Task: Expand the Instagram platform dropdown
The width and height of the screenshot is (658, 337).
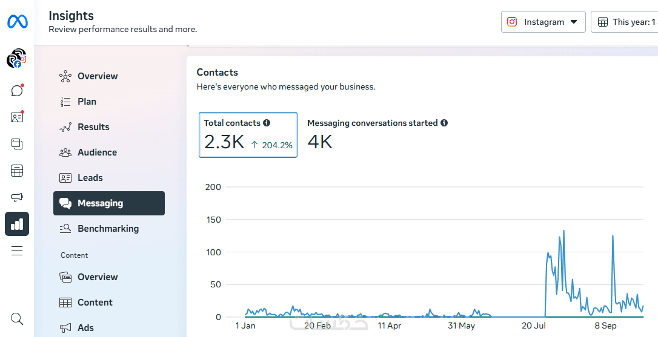Action: pyautogui.click(x=543, y=22)
